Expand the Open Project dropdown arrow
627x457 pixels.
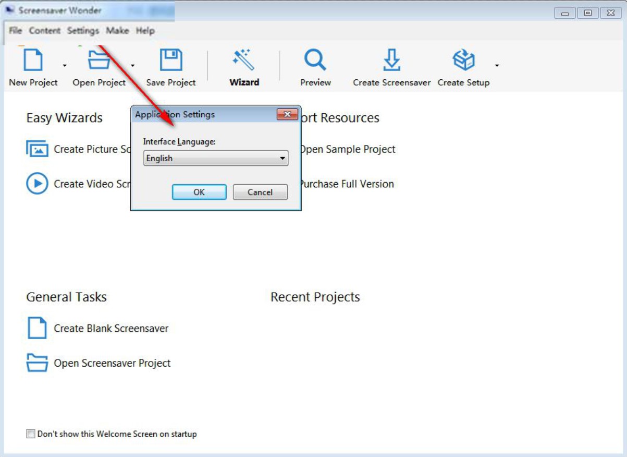click(132, 65)
